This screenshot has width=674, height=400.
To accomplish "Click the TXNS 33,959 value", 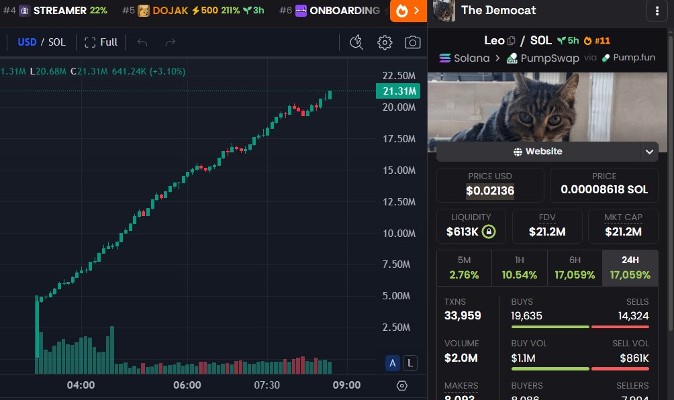I will pos(463,316).
